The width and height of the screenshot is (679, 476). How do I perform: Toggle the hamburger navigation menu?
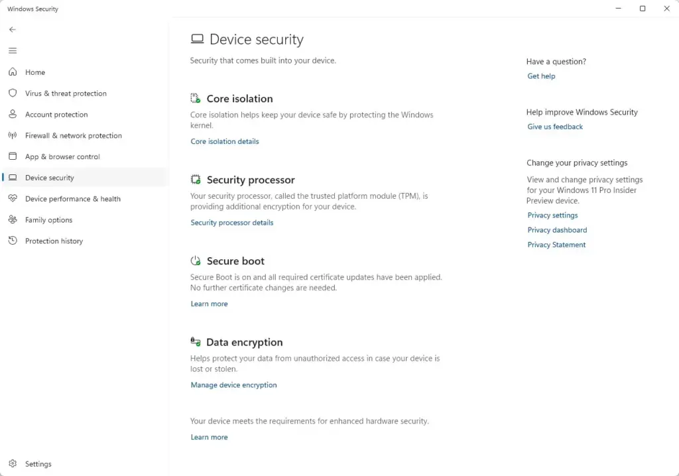pyautogui.click(x=13, y=50)
